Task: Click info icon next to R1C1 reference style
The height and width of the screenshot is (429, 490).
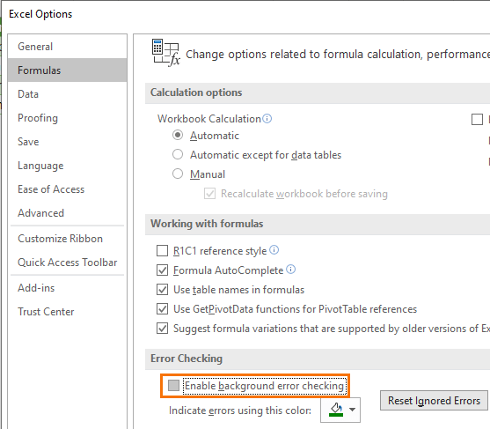Action: (x=274, y=250)
